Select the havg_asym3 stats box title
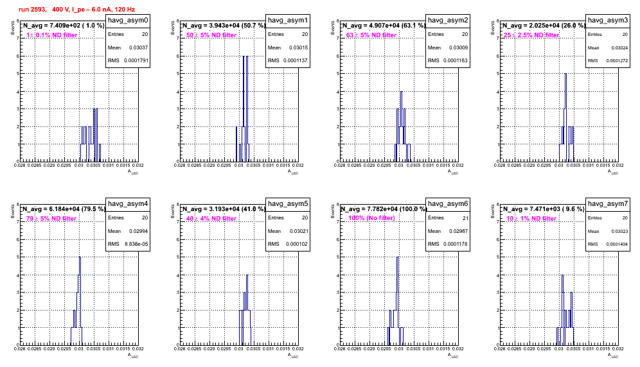The width and height of the screenshot is (640, 367). pos(608,21)
